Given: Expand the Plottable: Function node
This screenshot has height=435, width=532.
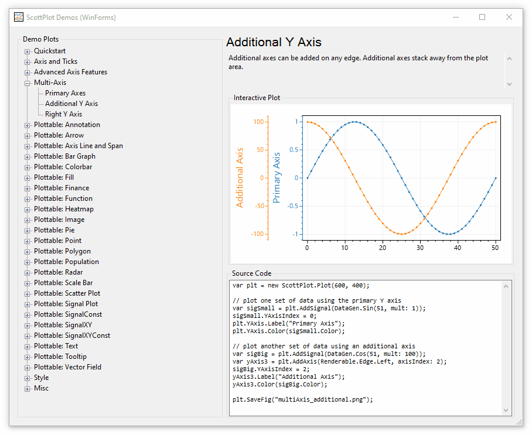Looking at the screenshot, I should click(27, 199).
